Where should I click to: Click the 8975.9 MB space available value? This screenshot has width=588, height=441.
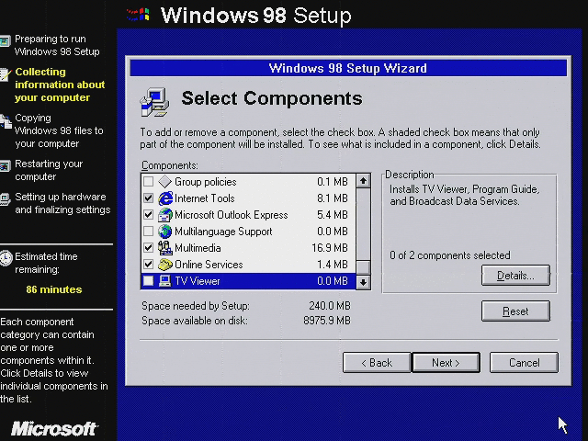[327, 321]
